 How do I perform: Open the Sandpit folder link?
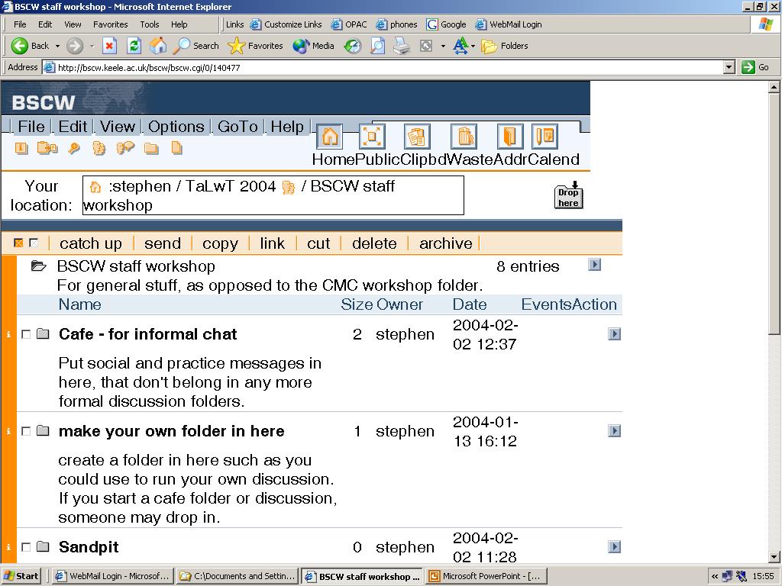[89, 546]
